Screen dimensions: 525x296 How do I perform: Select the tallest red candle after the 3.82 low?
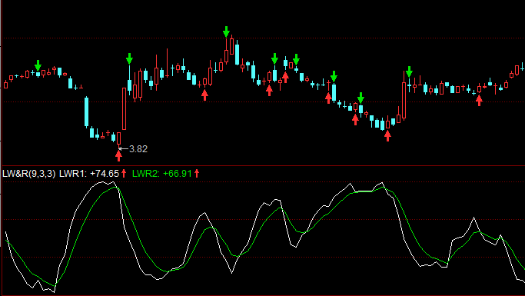click(125, 108)
